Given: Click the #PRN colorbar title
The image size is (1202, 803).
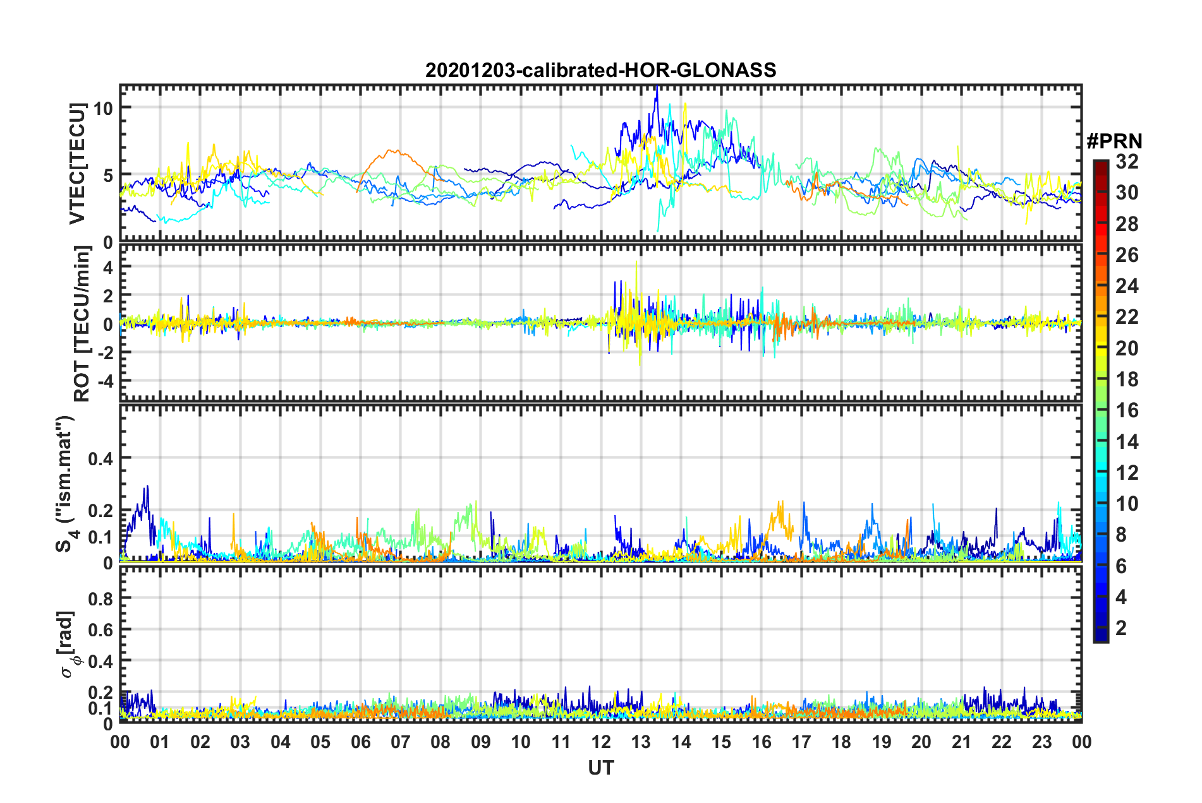Looking at the screenshot, I should pyautogui.click(x=1114, y=141).
